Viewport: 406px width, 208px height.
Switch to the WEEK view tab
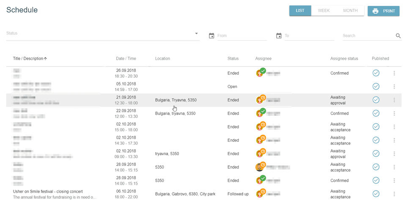tap(324, 11)
